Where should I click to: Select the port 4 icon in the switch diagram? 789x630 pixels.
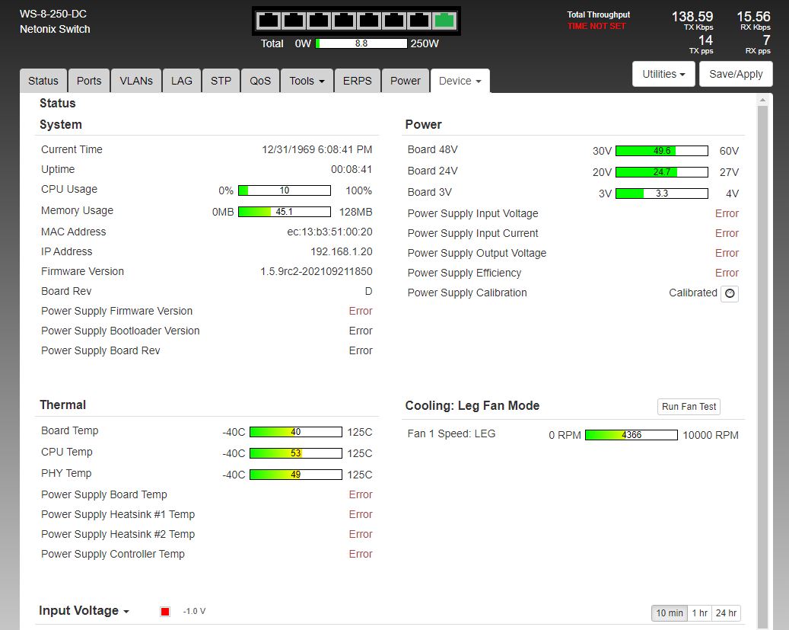coord(344,21)
